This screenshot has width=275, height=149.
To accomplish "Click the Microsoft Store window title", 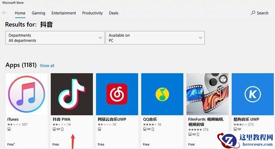I will [x=13, y=3].
